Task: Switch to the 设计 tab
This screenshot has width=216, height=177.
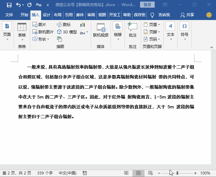Action: point(47,15)
